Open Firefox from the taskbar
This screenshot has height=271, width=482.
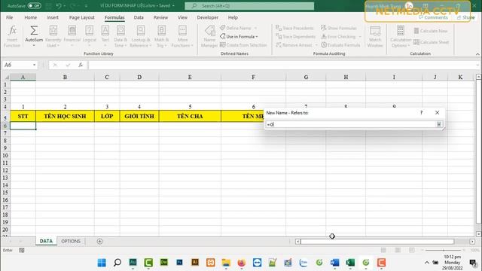(x=242, y=263)
